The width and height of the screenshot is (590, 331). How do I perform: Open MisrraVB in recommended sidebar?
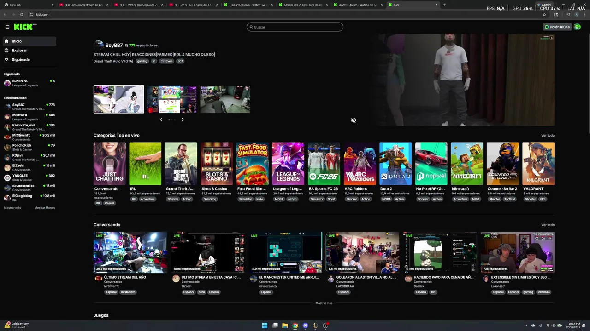pyautogui.click(x=29, y=117)
